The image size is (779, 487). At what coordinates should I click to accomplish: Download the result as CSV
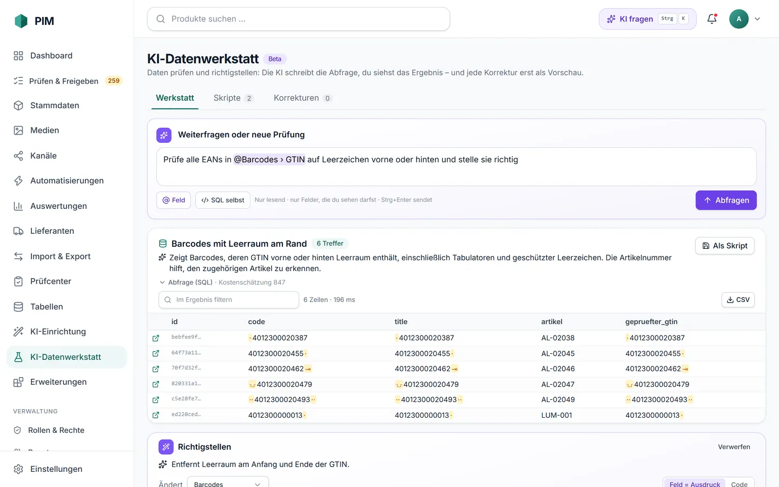[738, 300]
